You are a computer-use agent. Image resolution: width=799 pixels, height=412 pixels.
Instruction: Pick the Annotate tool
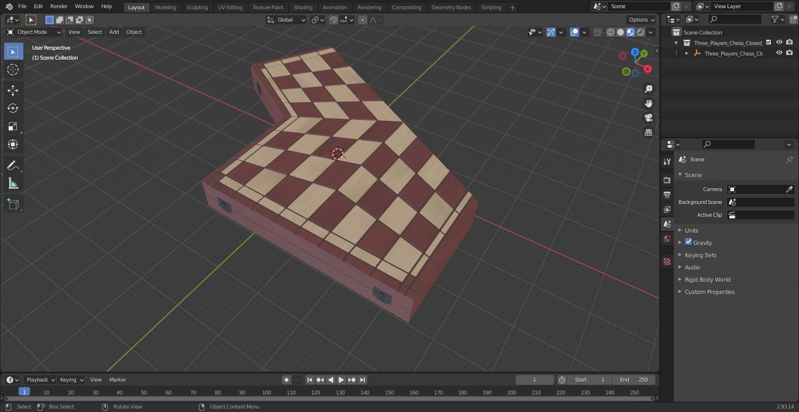pyautogui.click(x=13, y=166)
